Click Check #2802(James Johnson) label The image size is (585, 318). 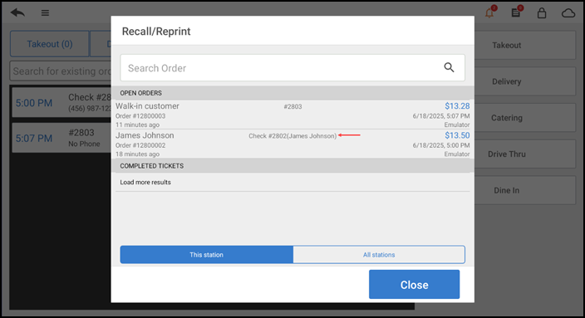click(292, 136)
